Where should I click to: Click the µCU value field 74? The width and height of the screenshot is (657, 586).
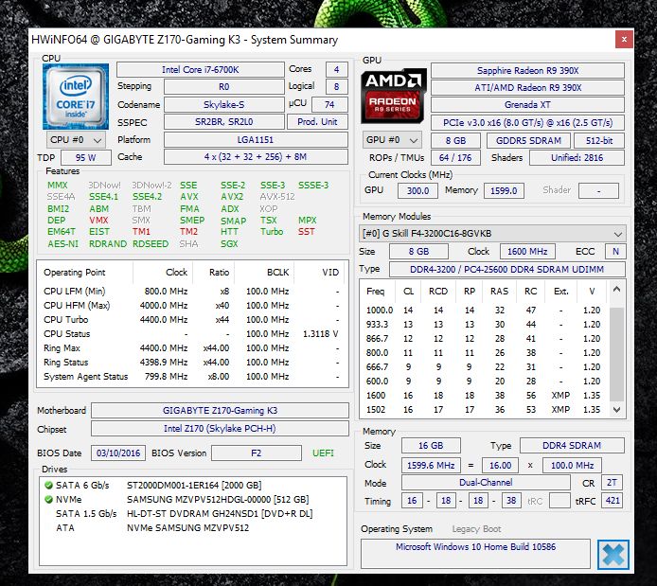pyautogui.click(x=329, y=105)
